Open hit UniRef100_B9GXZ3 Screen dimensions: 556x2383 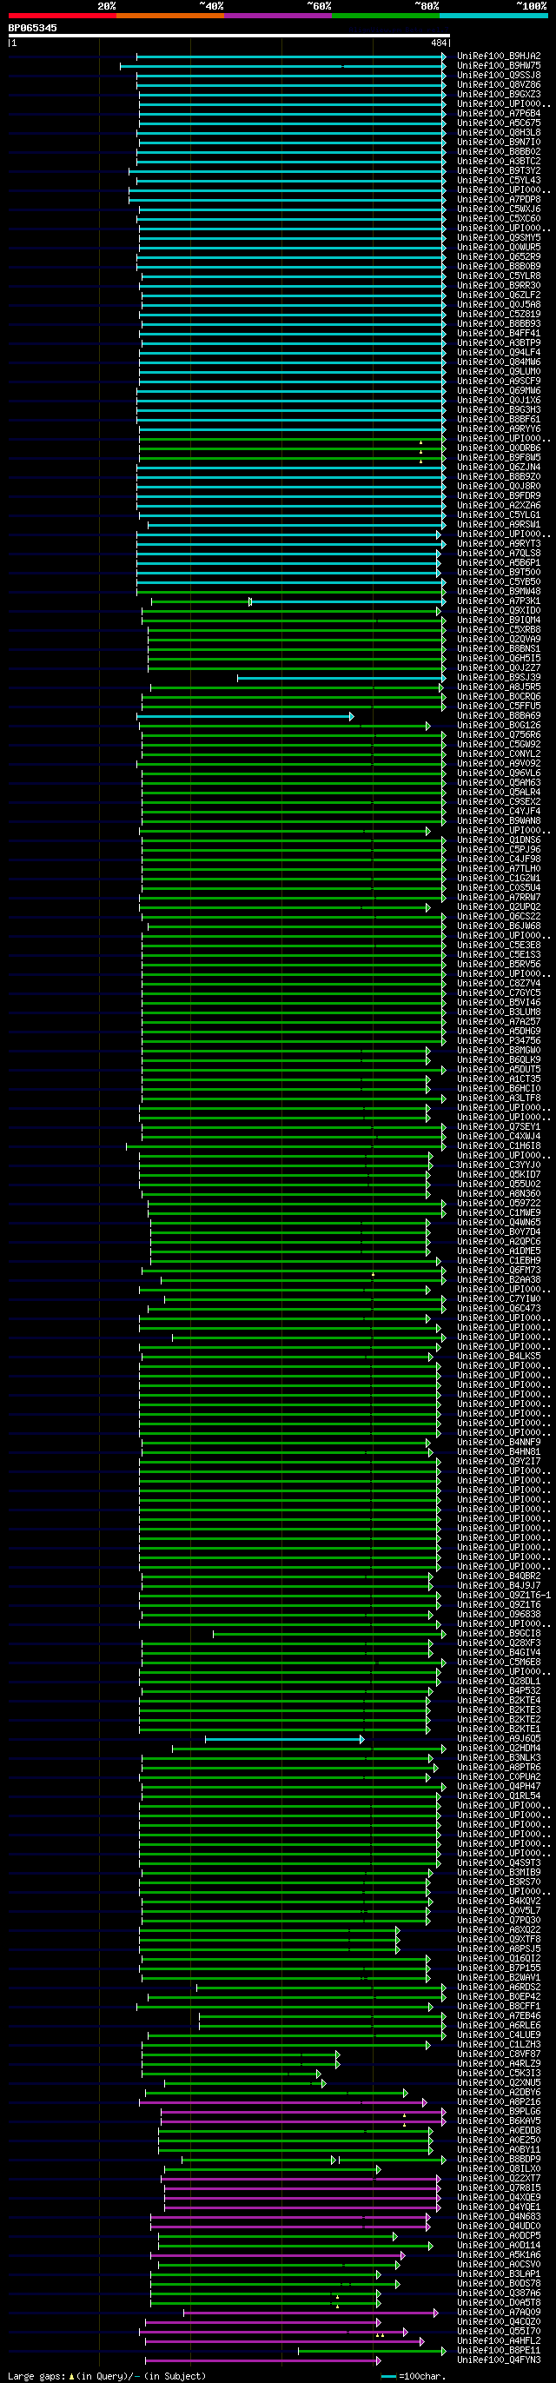click(499, 95)
